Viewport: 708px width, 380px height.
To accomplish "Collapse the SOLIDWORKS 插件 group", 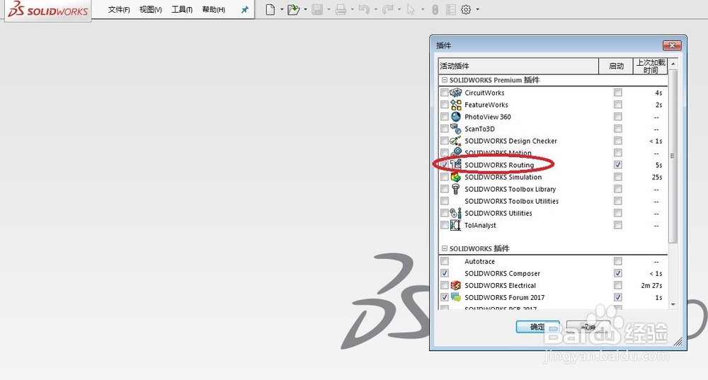I will 445,248.
